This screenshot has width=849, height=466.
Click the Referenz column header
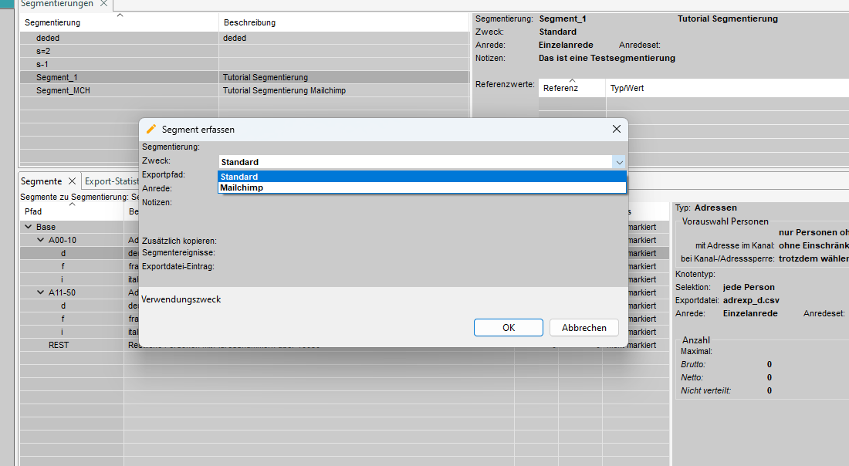pyautogui.click(x=560, y=88)
